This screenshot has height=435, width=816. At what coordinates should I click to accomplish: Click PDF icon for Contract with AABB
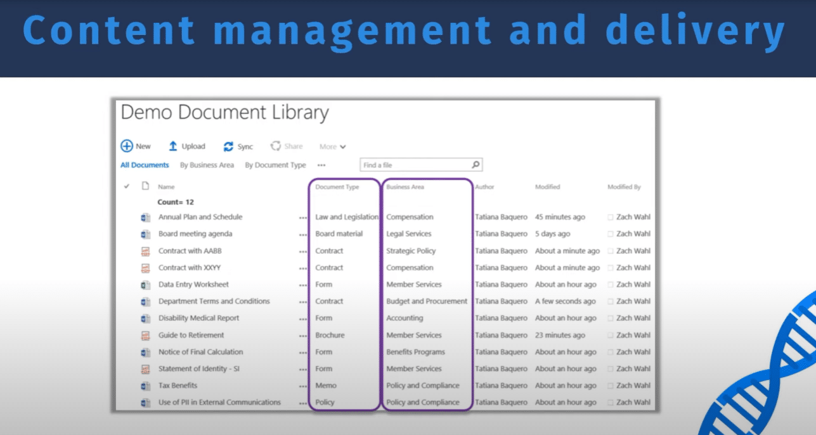coord(145,251)
